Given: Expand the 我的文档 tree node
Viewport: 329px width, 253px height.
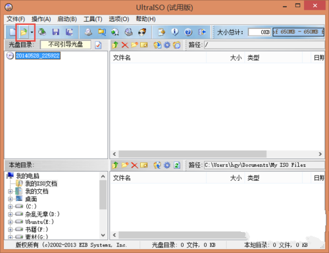Looking at the screenshot, I should pyautogui.click(x=10, y=191).
